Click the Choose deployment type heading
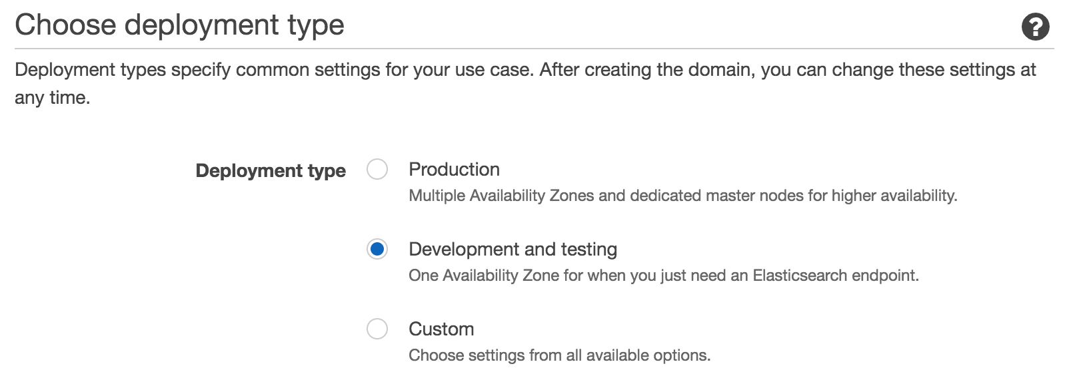This screenshot has width=1065, height=386. click(179, 25)
